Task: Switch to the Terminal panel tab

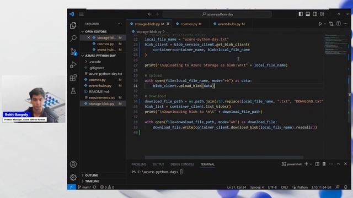Action: 207,164
